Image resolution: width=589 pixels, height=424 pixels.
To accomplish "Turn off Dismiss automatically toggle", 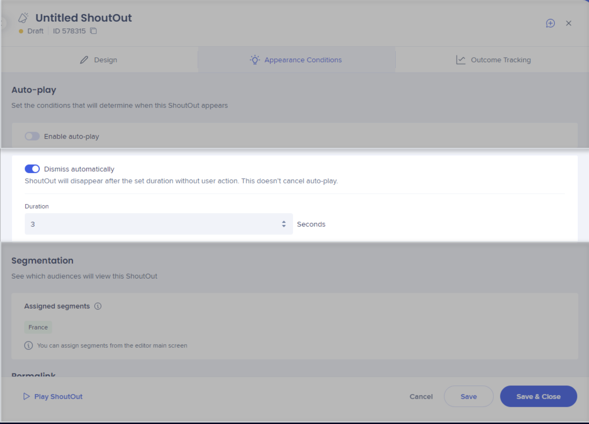I will click(x=32, y=169).
